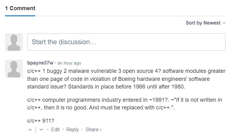Click the paragraph starting 'c/c++ computer programmers'
The image size is (233, 134).
click(125, 104)
